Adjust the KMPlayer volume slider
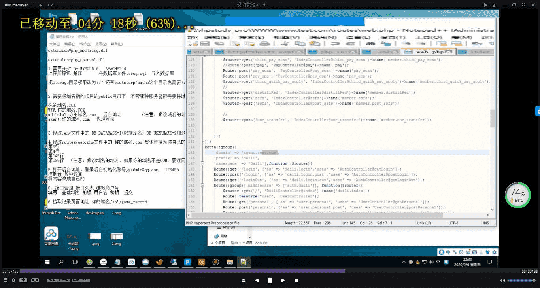Viewport: 540px width, 288px height. point(522,280)
